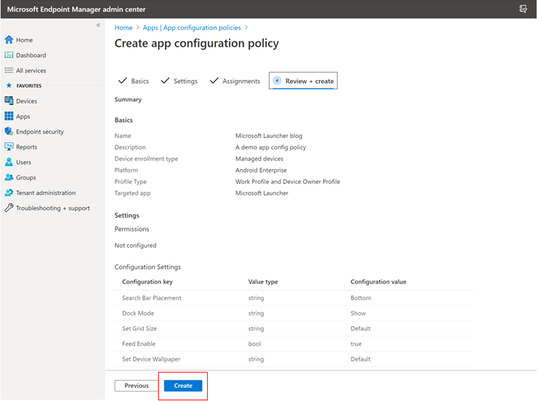Click the Microsoft Endpoint Manager admin center title

(x=76, y=9)
